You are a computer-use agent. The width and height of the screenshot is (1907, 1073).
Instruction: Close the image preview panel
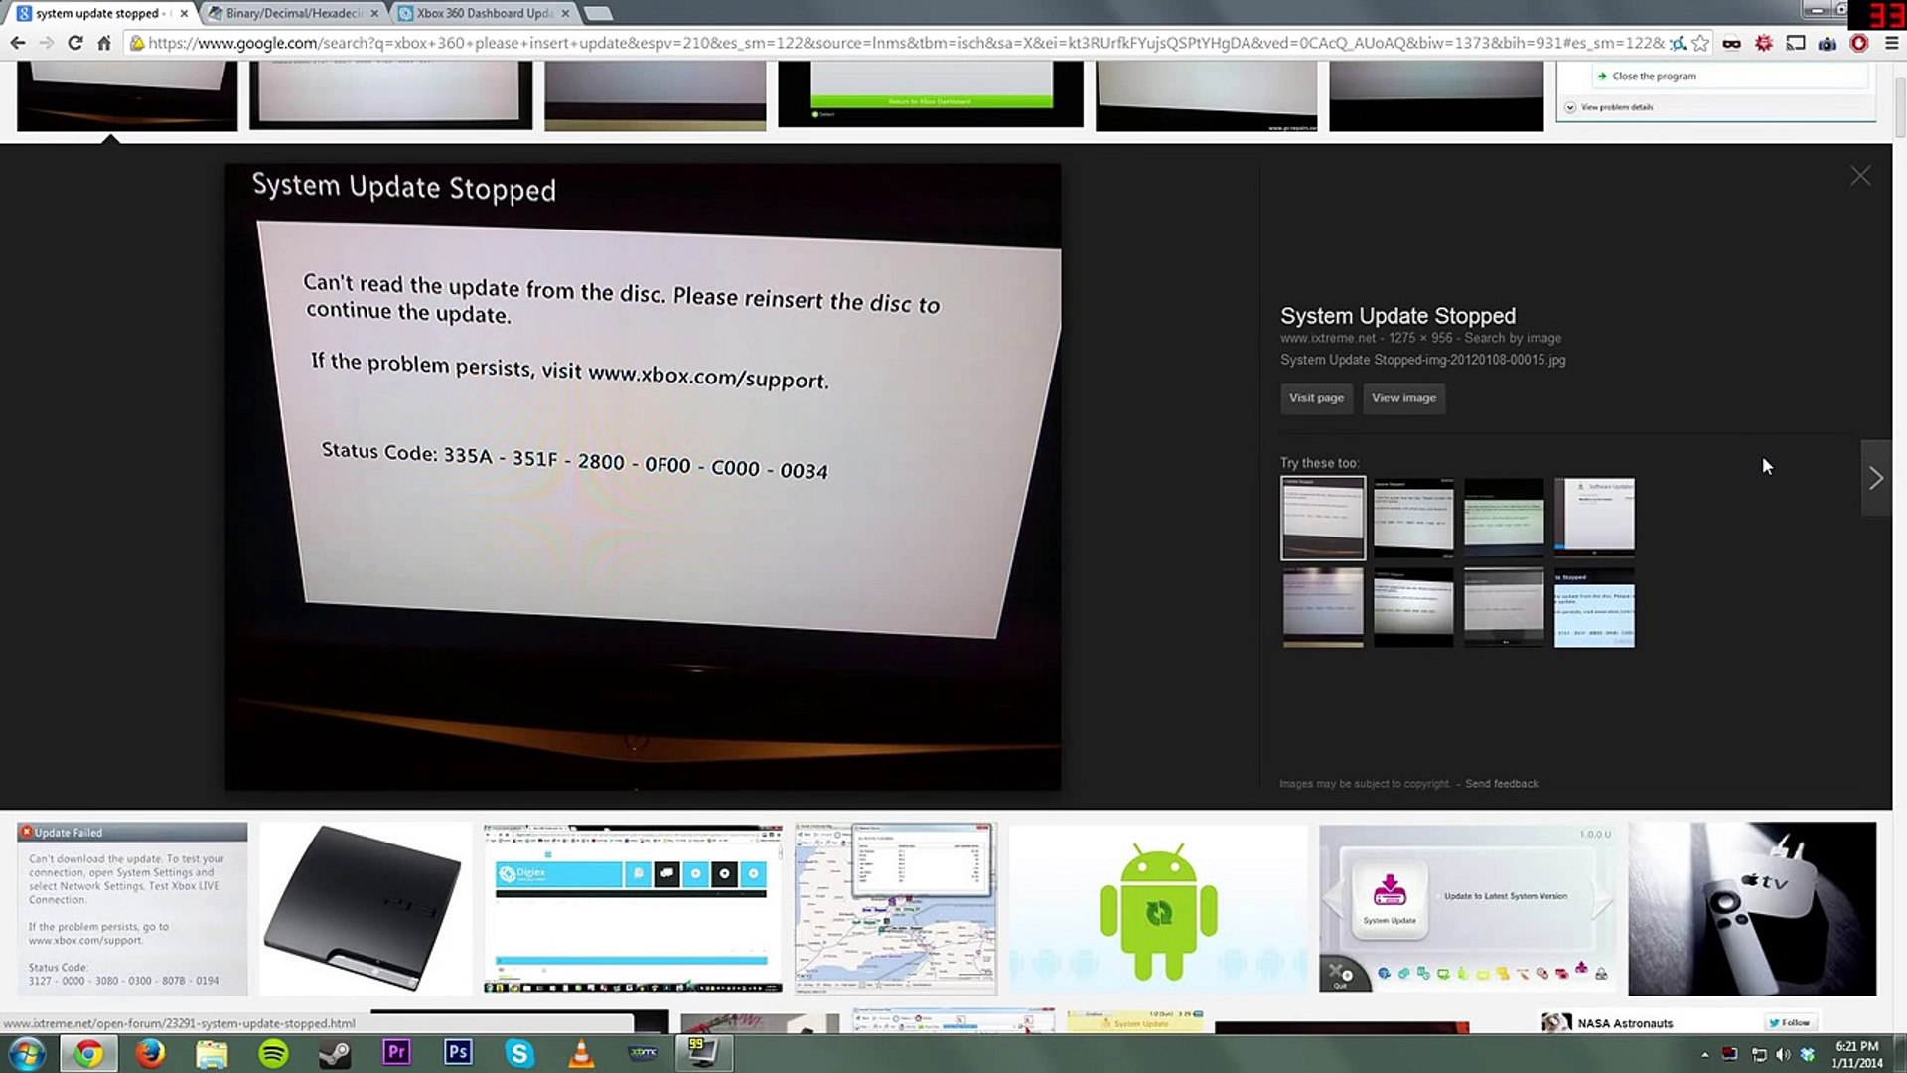point(1860,176)
